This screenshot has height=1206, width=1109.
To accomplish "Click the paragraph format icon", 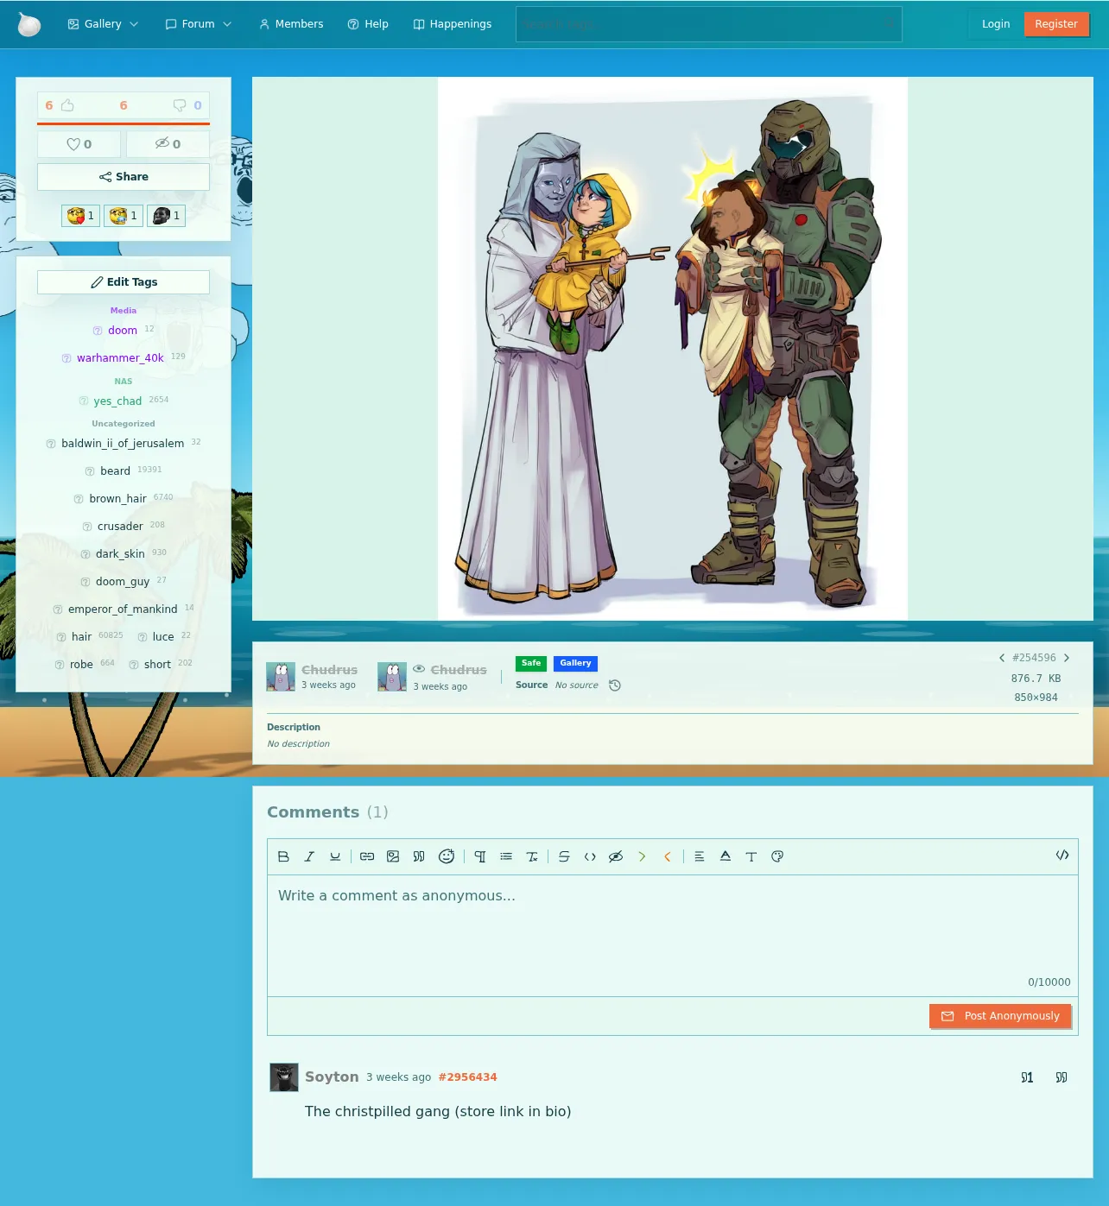I will pyautogui.click(x=480, y=856).
